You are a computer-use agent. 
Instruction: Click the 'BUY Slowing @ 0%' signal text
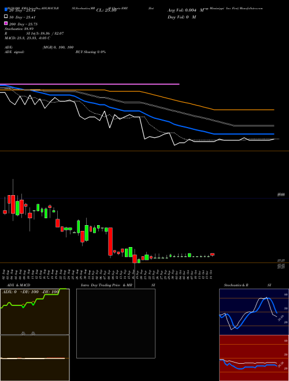(91, 52)
